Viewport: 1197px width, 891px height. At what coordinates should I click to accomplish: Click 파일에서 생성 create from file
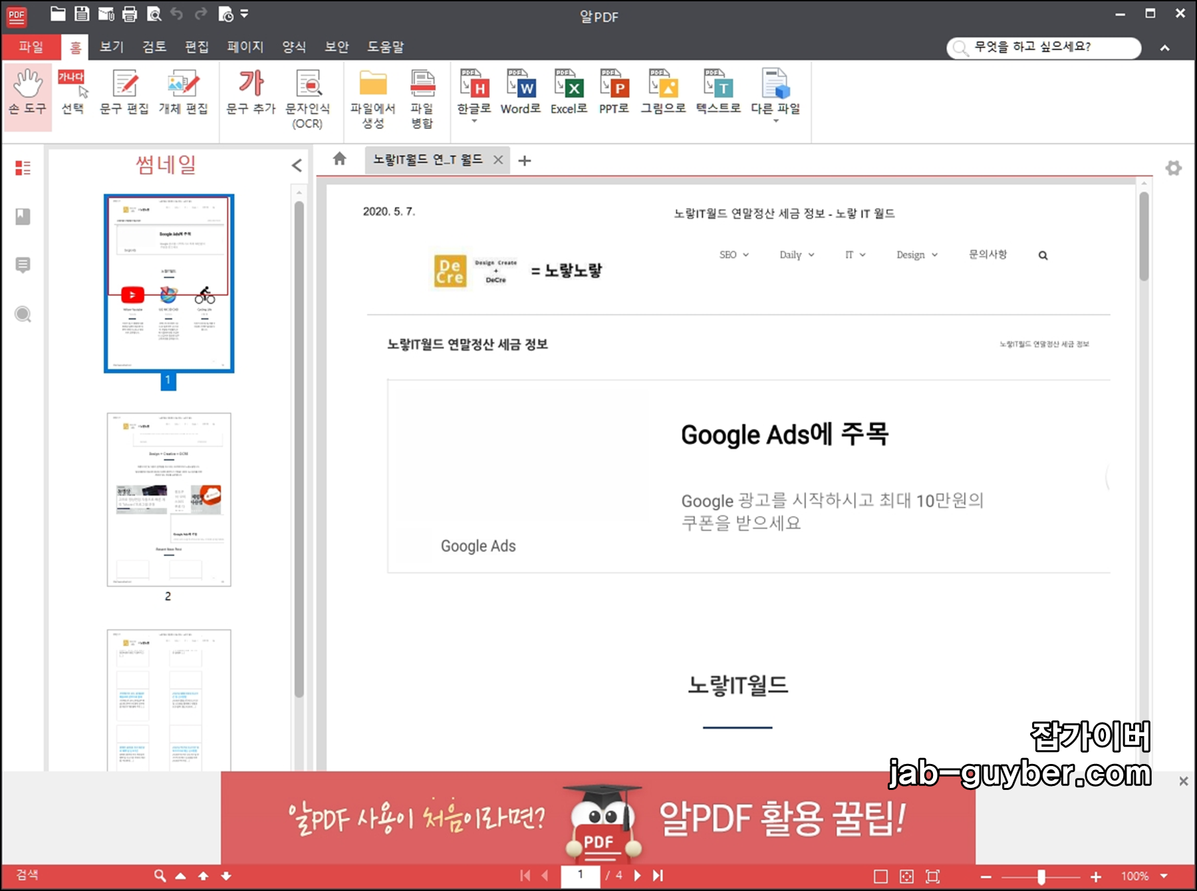pos(373,100)
